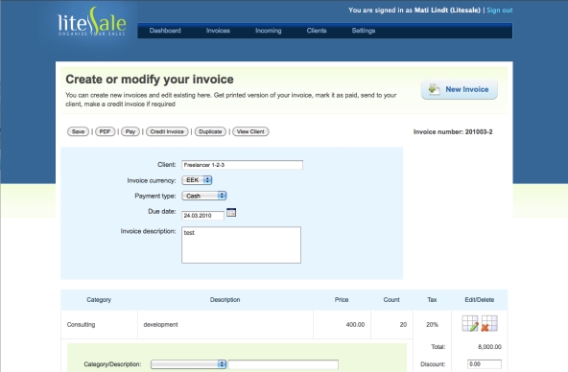
Task: Click the New Invoice button
Action: 459,89
